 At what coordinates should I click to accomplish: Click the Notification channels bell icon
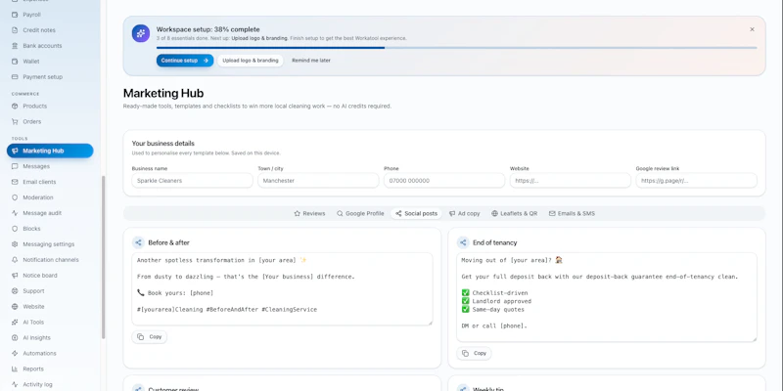15,260
